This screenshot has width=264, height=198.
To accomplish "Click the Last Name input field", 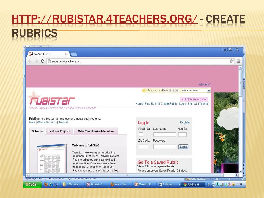I will (x=165, y=134).
